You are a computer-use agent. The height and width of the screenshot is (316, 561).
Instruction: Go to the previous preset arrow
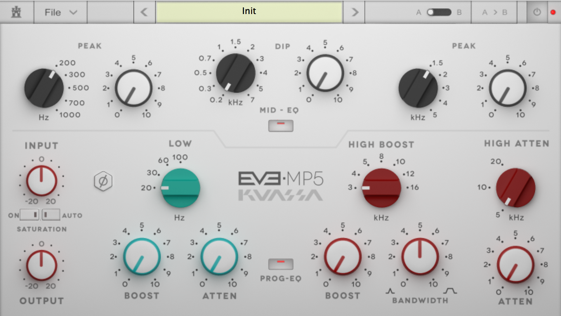point(144,12)
